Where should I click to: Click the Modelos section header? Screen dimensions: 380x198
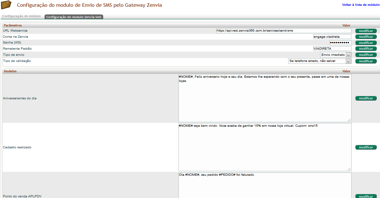tap(10, 71)
